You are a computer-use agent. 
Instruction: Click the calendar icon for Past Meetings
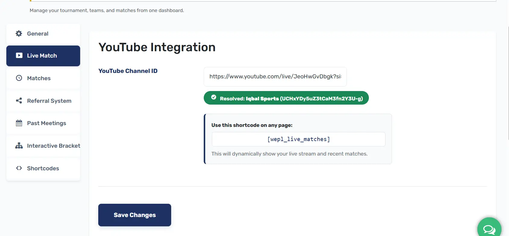(19, 123)
